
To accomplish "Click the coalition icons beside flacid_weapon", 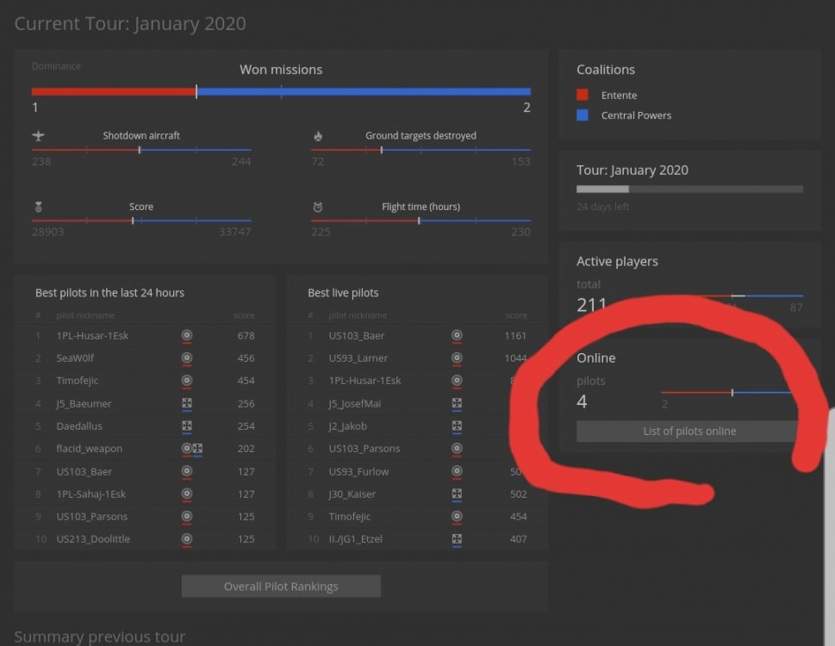I will [191, 449].
